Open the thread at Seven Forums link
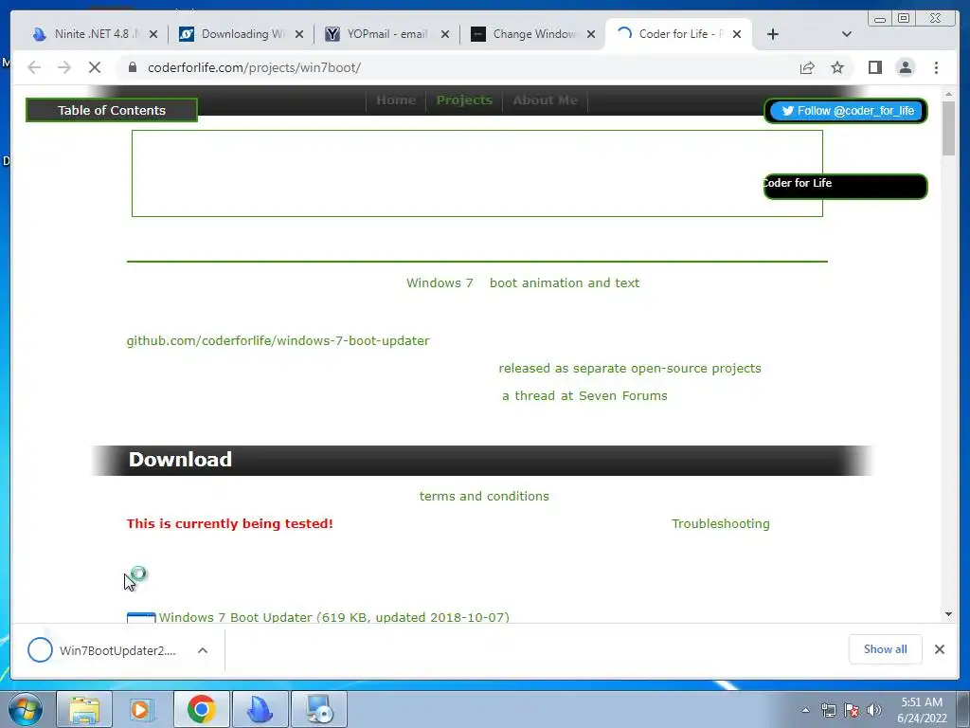The image size is (970, 728). pyautogui.click(x=584, y=395)
